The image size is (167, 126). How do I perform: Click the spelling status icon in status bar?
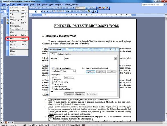point(84,125)
